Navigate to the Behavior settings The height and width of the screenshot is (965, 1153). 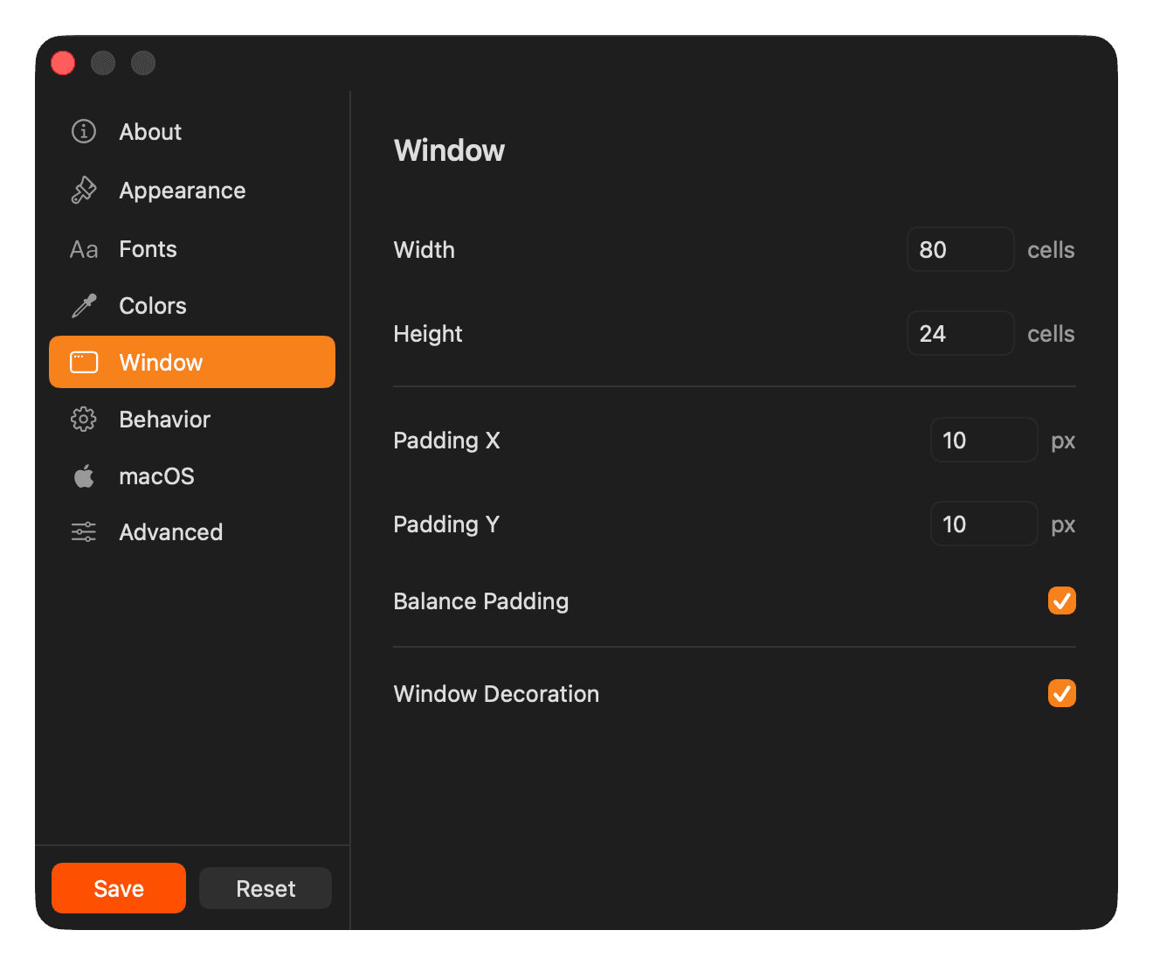coord(164,419)
